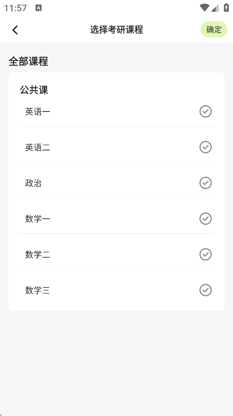This screenshot has height=416, width=233.
Task: Tap the 公共课 category heading
Action: (34, 90)
